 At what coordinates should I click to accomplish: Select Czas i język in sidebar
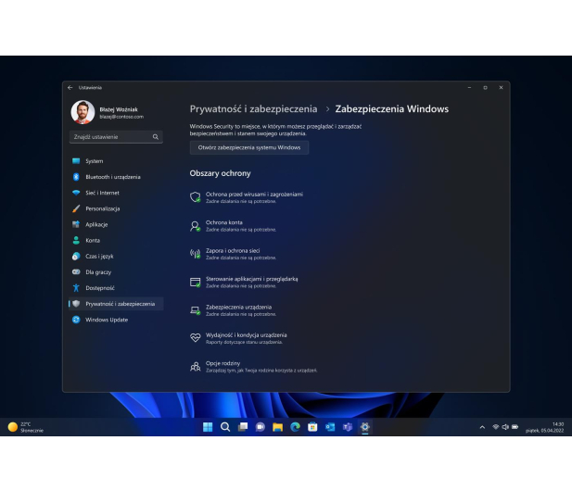point(116,257)
